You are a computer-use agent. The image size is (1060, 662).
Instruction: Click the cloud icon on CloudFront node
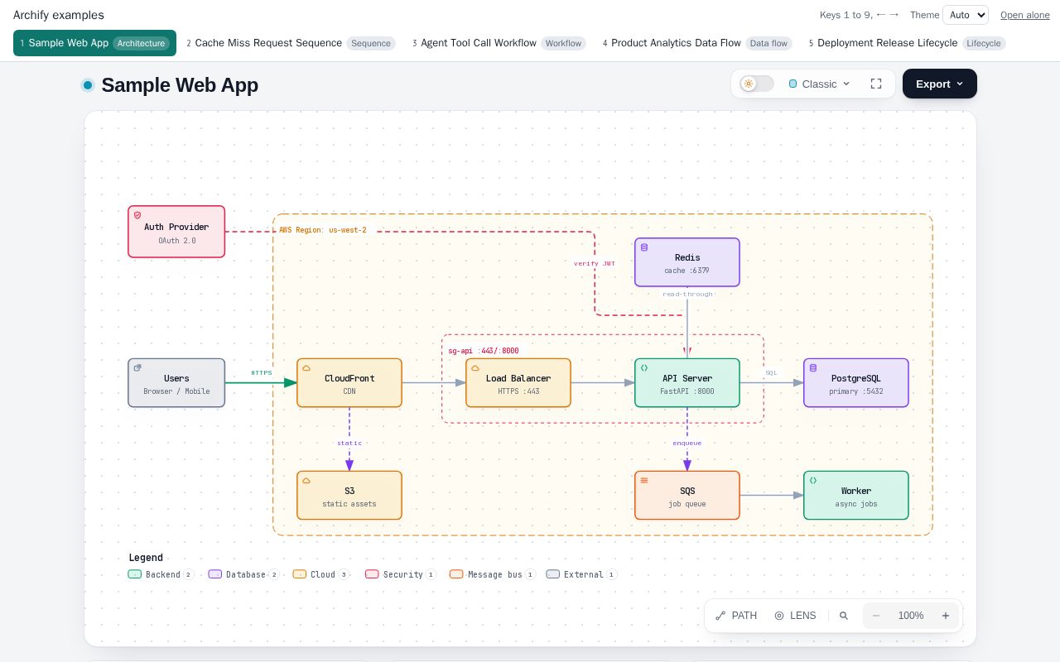(x=306, y=367)
